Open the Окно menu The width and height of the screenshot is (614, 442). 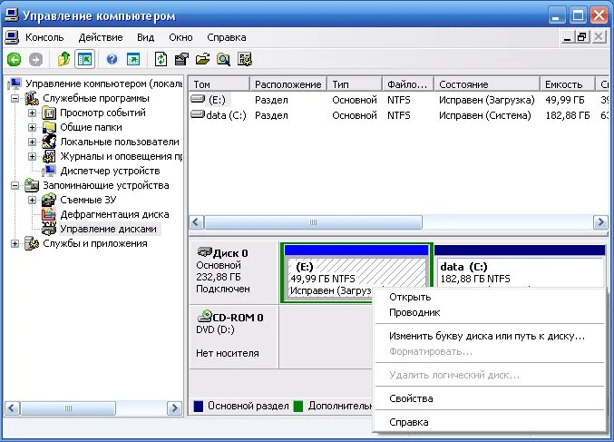180,37
